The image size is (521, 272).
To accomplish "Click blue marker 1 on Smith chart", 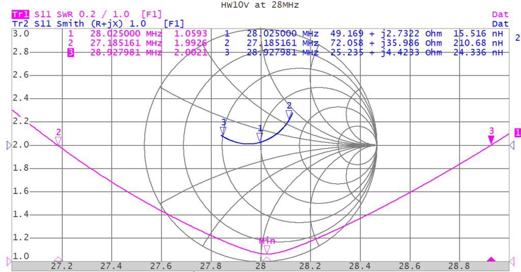I will [260, 137].
